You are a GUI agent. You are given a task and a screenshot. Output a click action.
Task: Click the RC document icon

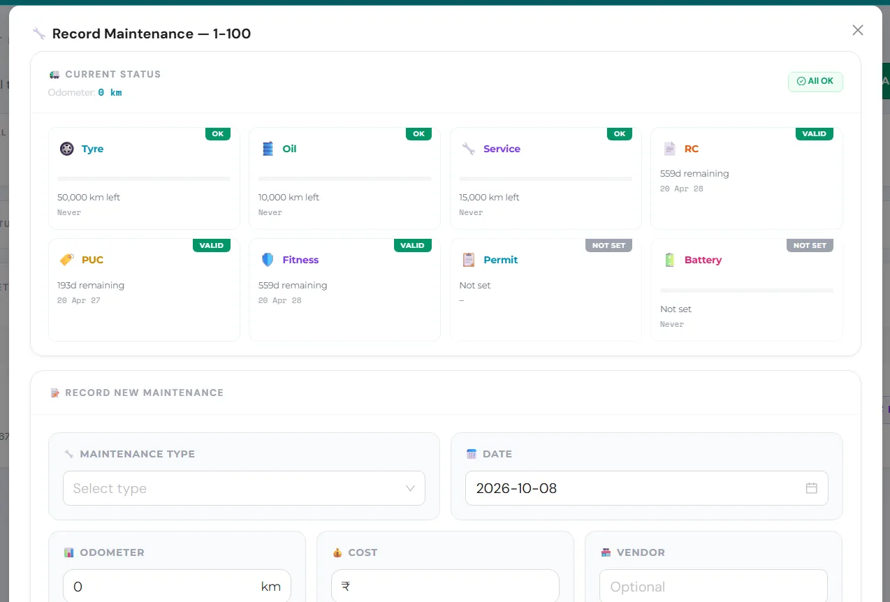click(669, 149)
